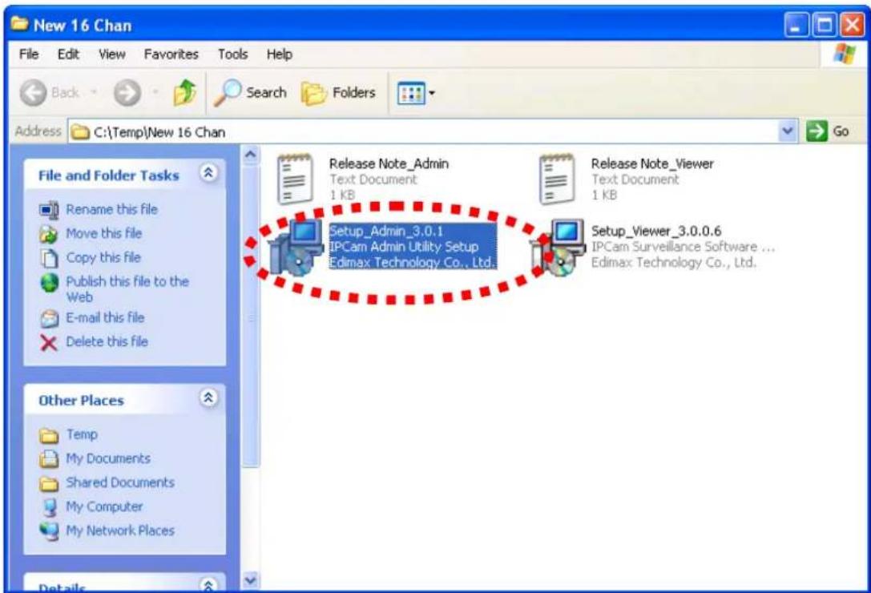Click the red Delete X icon
The image size is (871, 593).
(49, 343)
